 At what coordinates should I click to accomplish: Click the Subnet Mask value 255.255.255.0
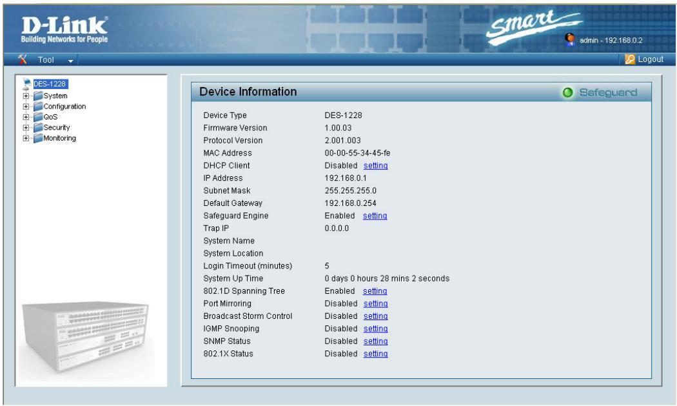click(x=351, y=190)
